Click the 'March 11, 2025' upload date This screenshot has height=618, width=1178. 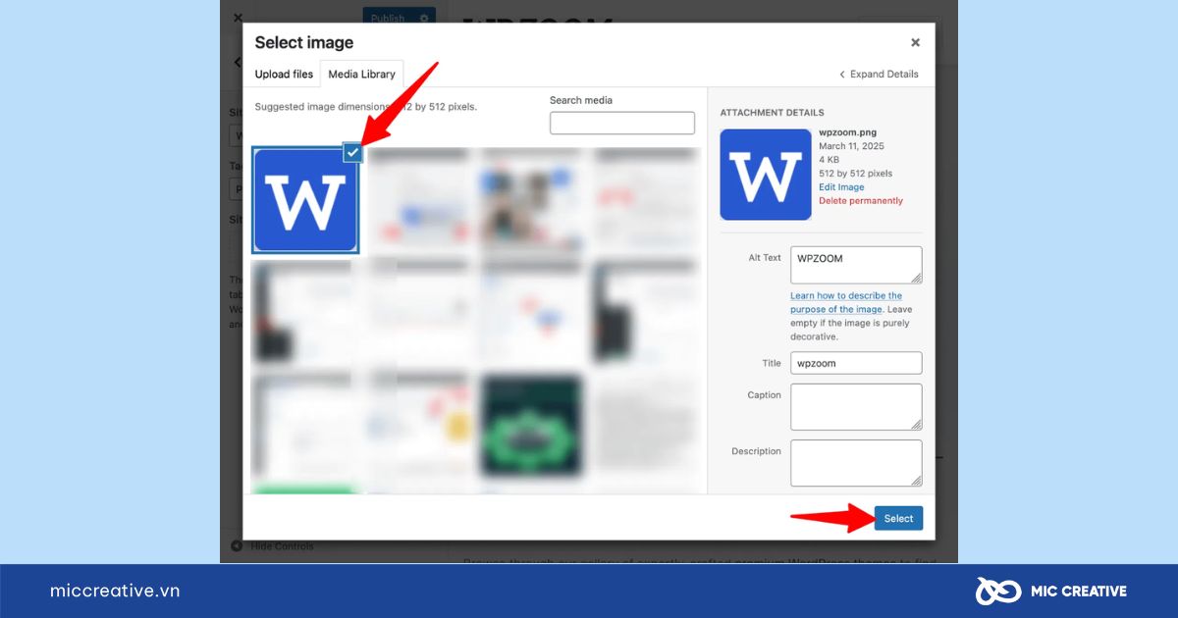[851, 146]
